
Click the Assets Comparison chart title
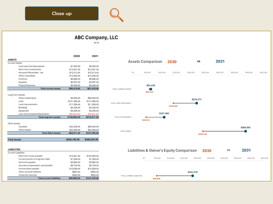(x=145, y=62)
